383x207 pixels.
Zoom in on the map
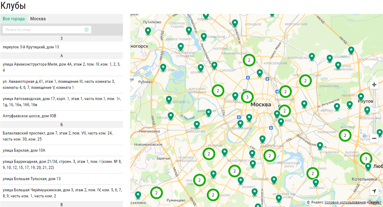tap(375, 85)
